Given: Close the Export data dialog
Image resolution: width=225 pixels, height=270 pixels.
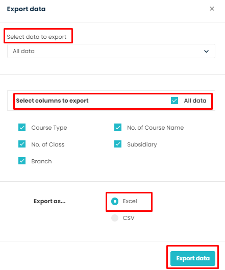Looking at the screenshot, I should pos(212,9).
